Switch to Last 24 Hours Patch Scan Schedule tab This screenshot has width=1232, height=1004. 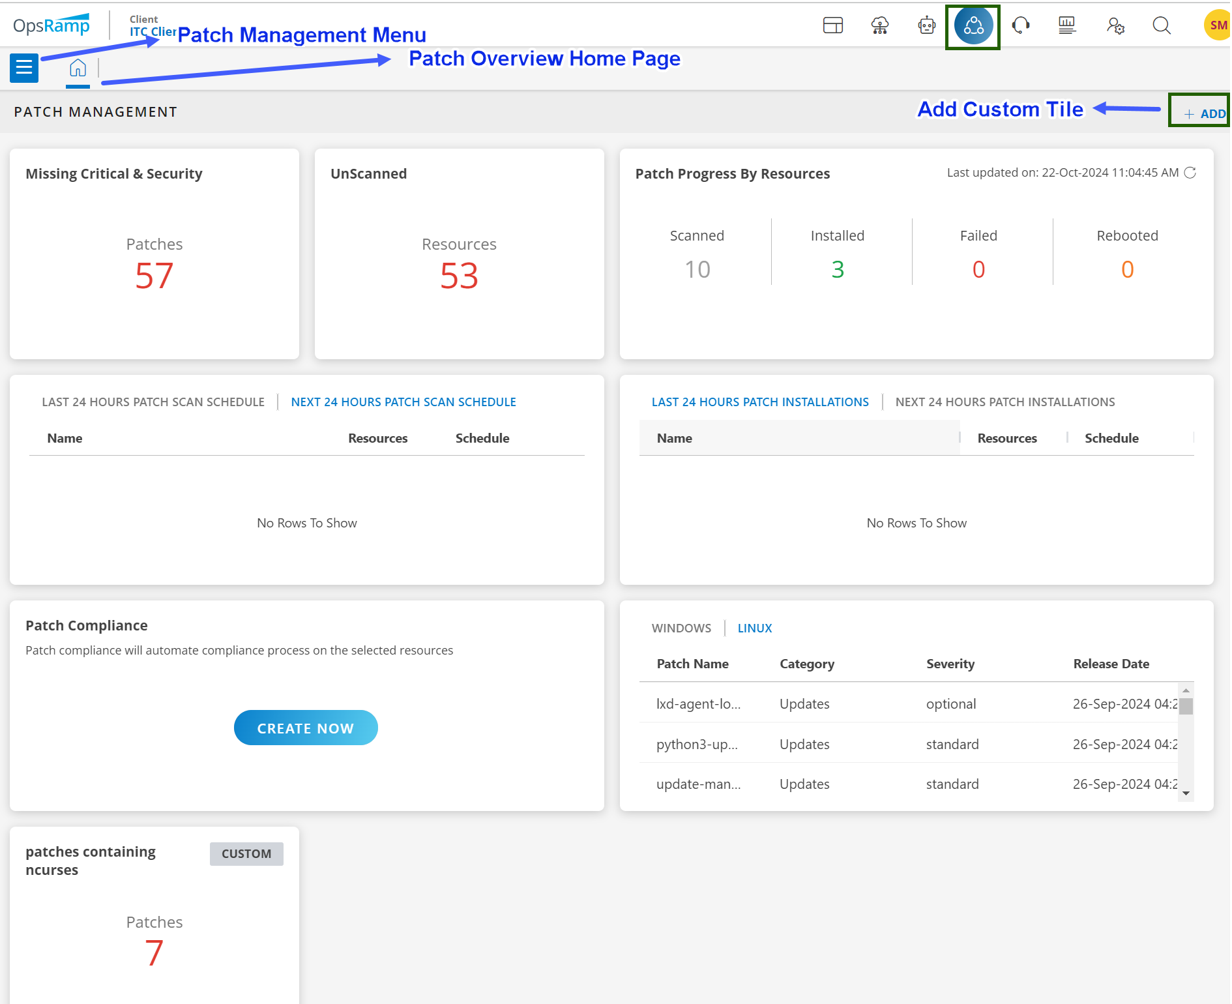click(x=153, y=402)
